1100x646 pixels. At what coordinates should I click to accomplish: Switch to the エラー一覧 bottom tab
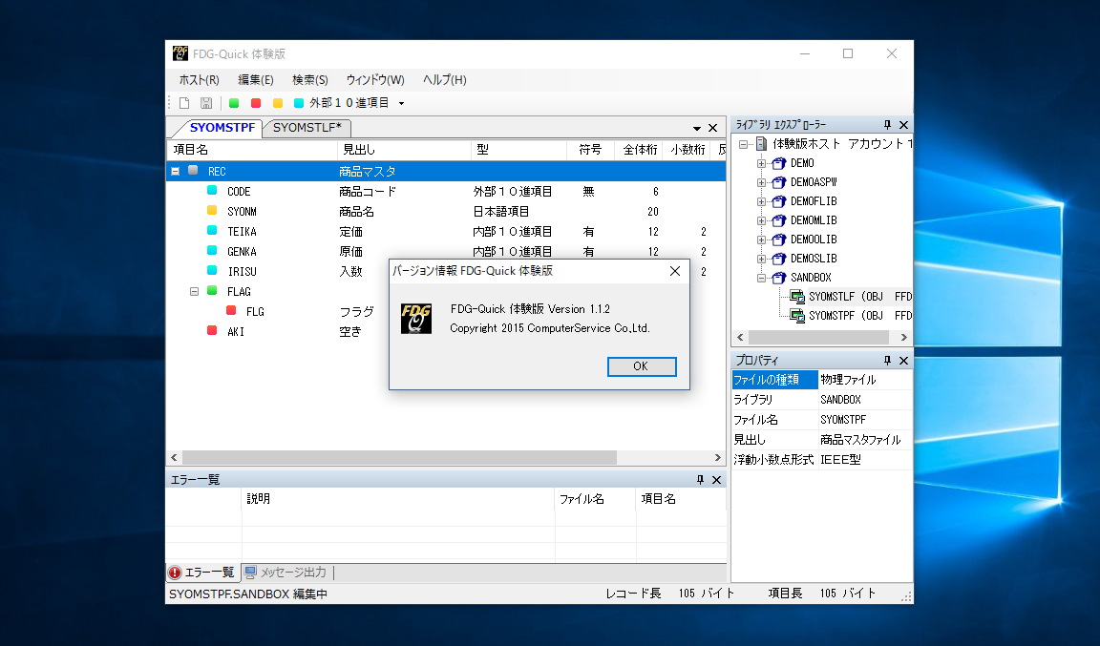pyautogui.click(x=202, y=573)
